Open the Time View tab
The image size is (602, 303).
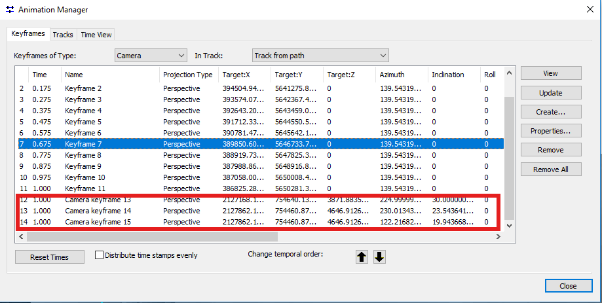(96, 35)
